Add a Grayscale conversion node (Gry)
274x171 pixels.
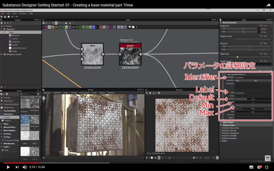coord(83,27)
